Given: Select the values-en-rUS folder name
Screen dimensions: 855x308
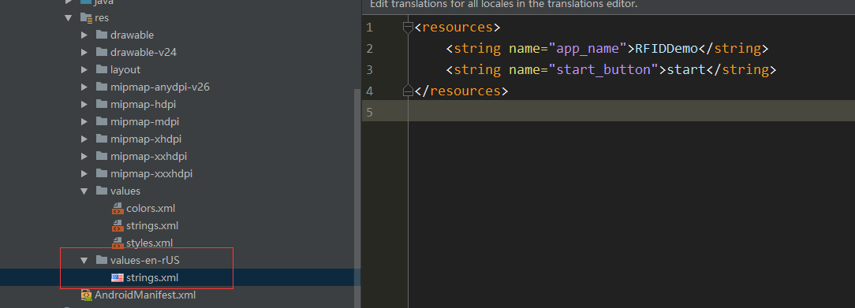Looking at the screenshot, I should (x=145, y=261).
